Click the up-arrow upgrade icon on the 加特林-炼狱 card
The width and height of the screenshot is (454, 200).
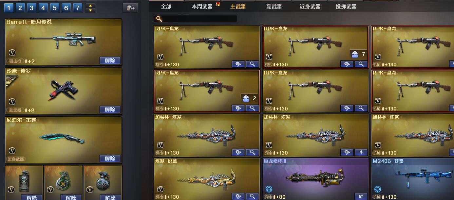[361, 152]
